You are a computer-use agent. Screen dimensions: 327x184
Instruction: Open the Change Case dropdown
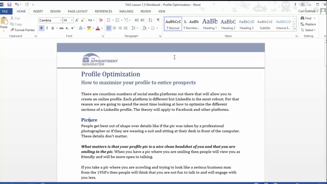click(x=91, y=20)
